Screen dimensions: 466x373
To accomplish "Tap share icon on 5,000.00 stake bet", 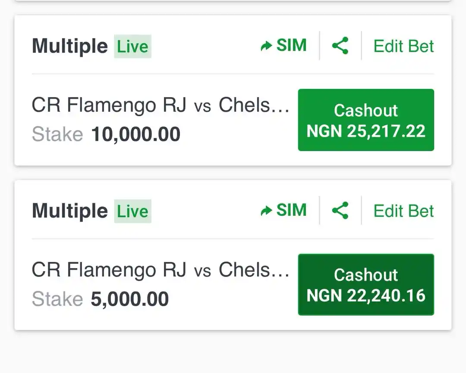I will click(x=340, y=210).
